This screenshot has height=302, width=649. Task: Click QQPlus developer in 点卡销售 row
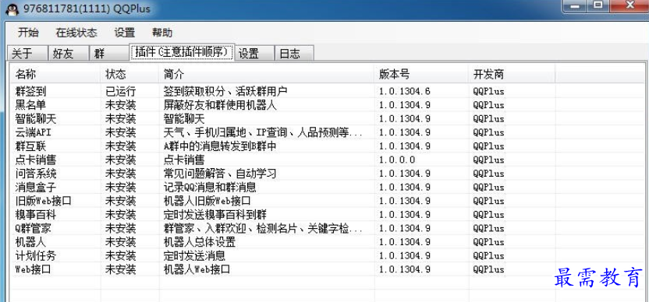click(489, 160)
